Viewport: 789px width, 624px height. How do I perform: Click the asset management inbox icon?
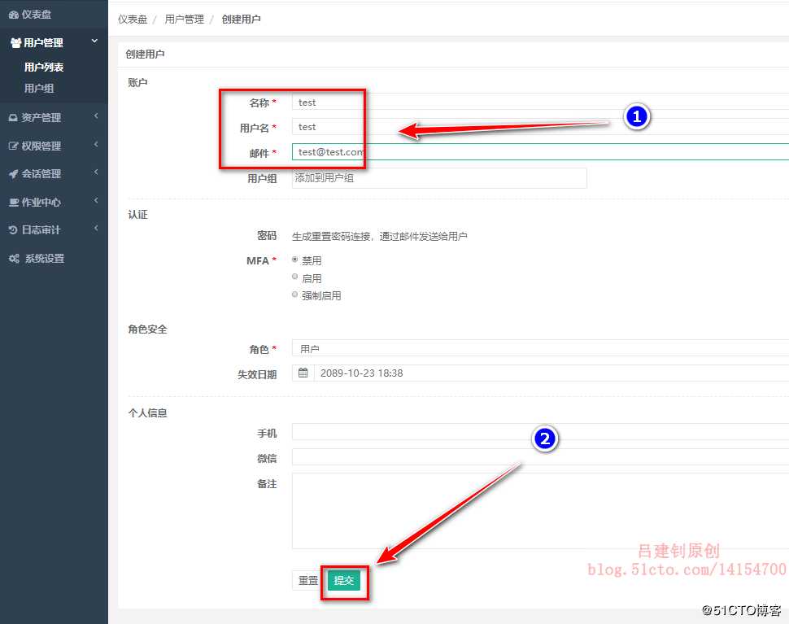tap(13, 118)
